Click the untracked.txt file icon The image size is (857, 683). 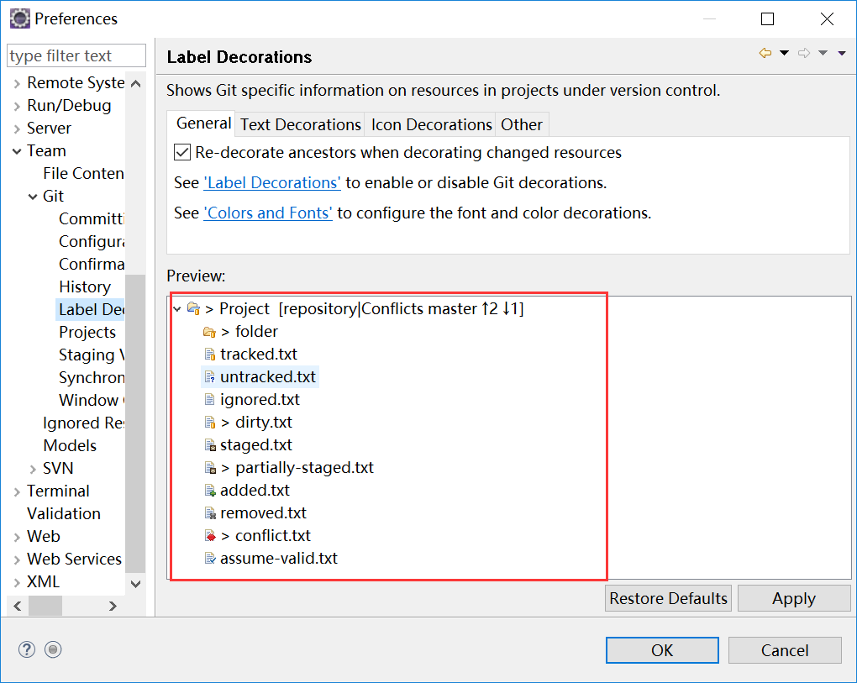pyautogui.click(x=209, y=377)
